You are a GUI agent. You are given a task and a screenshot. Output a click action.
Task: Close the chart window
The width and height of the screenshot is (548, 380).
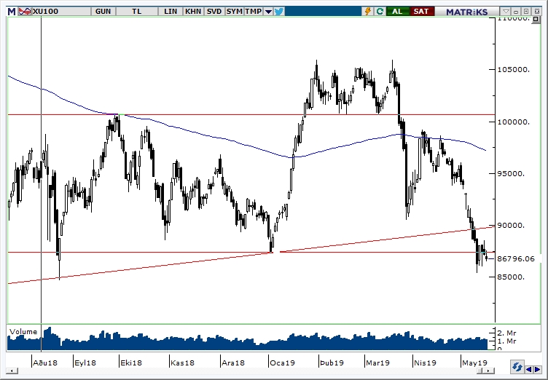click(536, 11)
